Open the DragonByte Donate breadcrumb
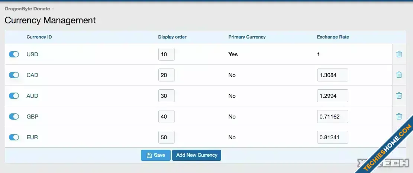Viewport: 413px width, 173px height. click(x=28, y=9)
